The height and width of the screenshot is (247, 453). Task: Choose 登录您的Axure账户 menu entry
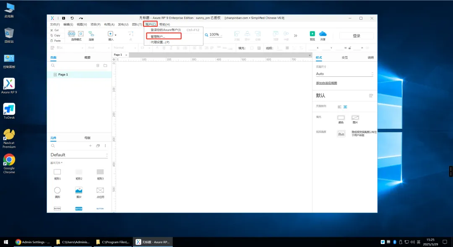pyautogui.click(x=174, y=30)
